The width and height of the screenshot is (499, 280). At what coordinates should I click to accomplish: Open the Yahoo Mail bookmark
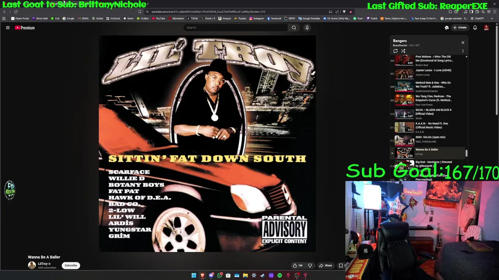click(x=40, y=18)
